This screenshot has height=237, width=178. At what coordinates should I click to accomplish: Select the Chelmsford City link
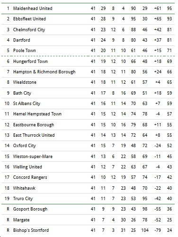(29, 30)
